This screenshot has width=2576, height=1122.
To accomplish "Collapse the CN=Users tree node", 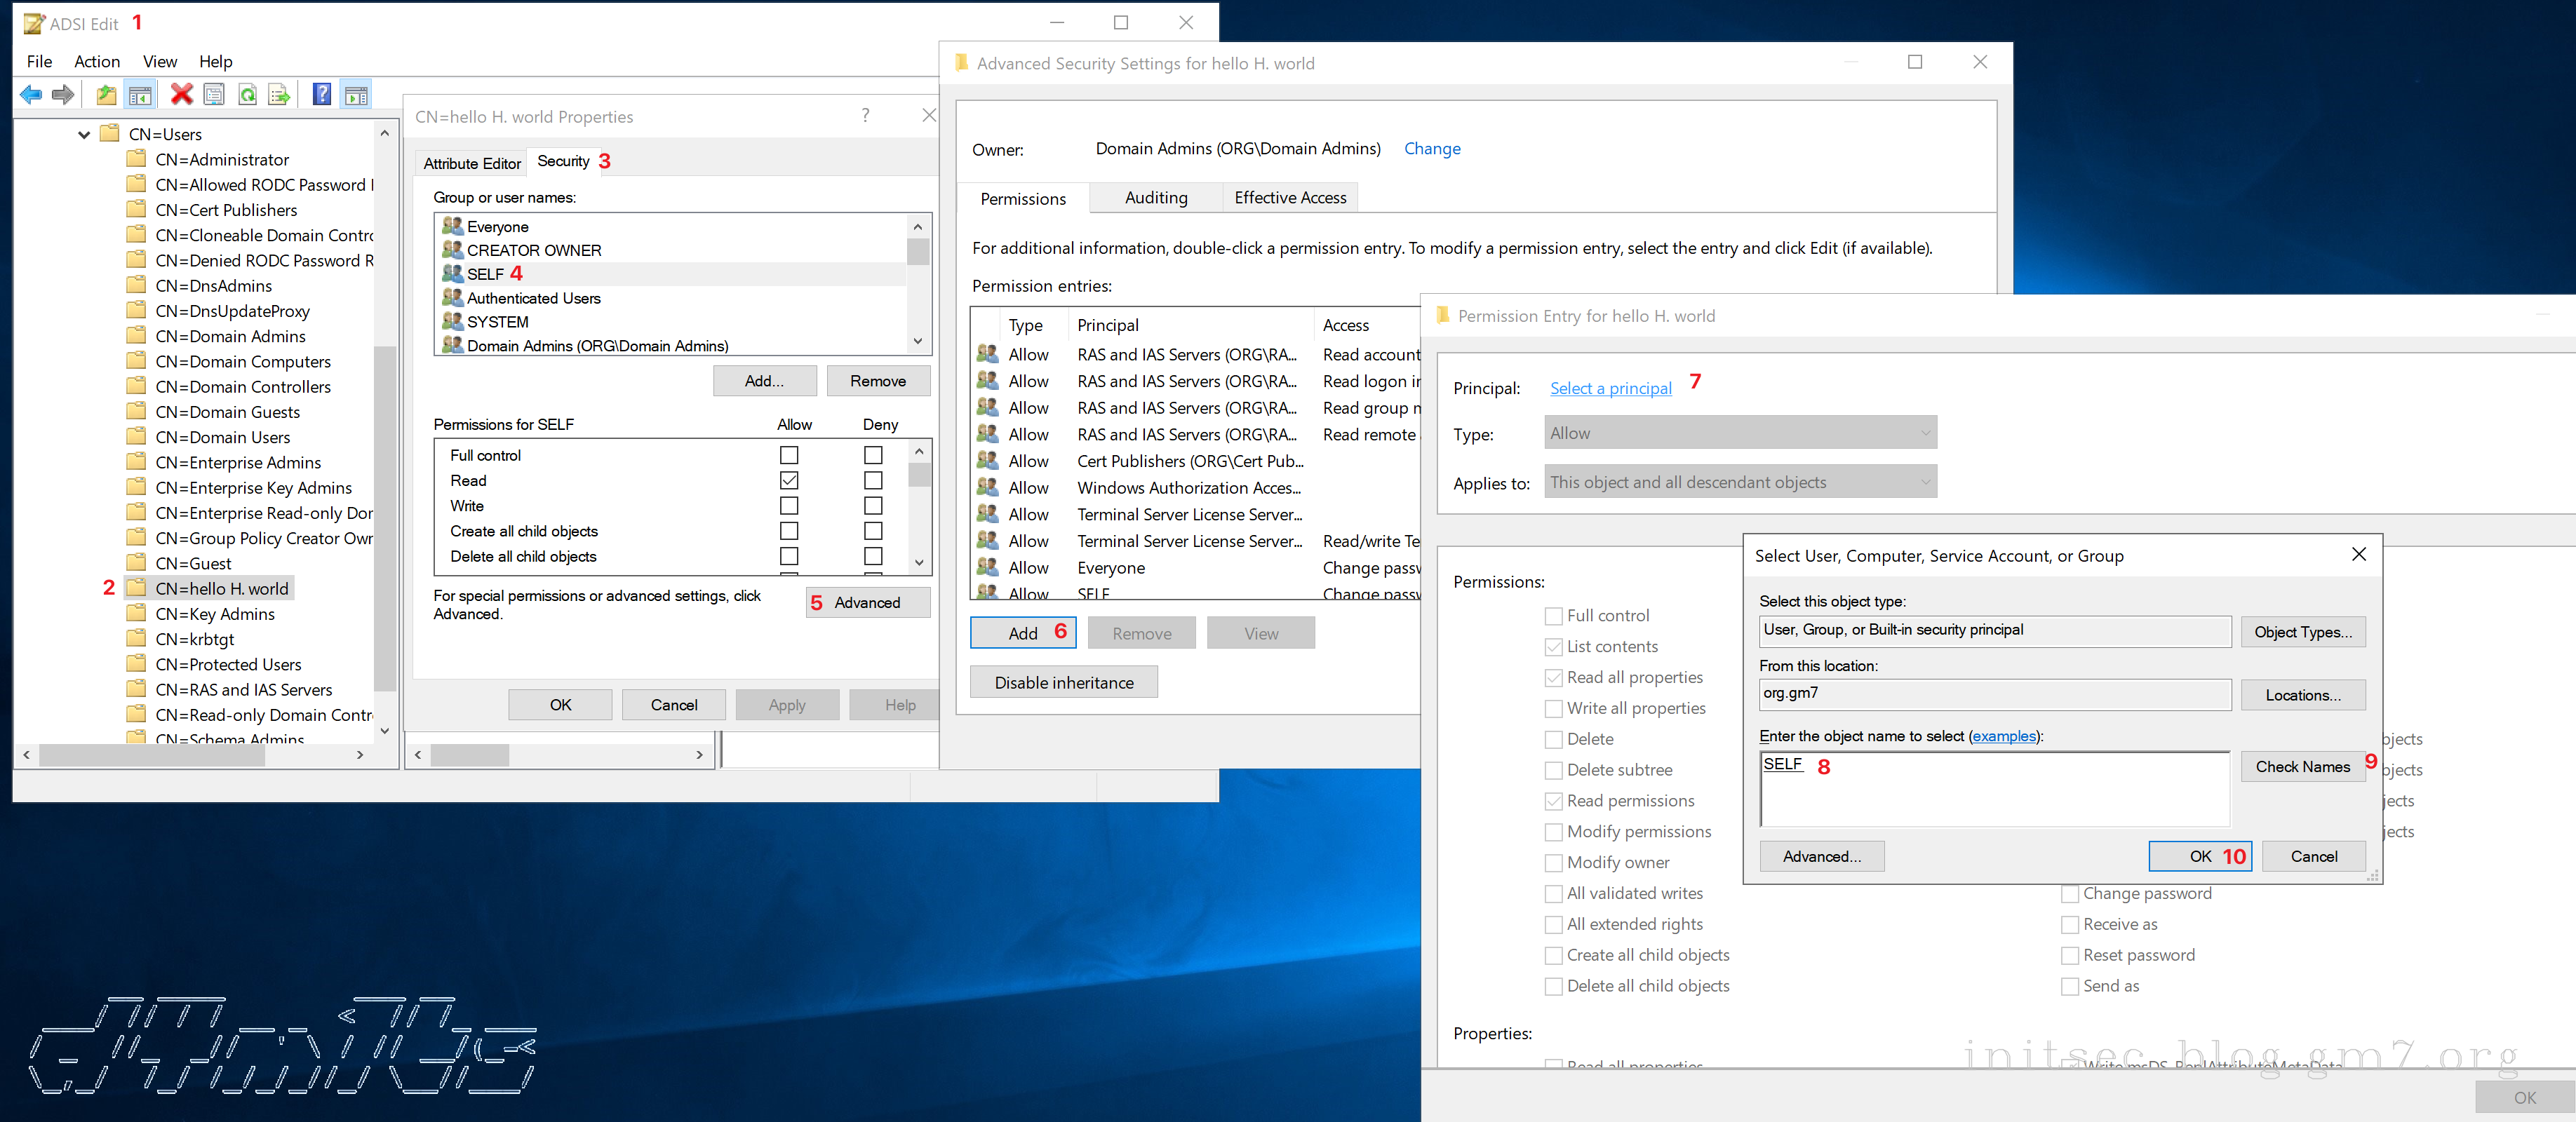I will click(84, 134).
